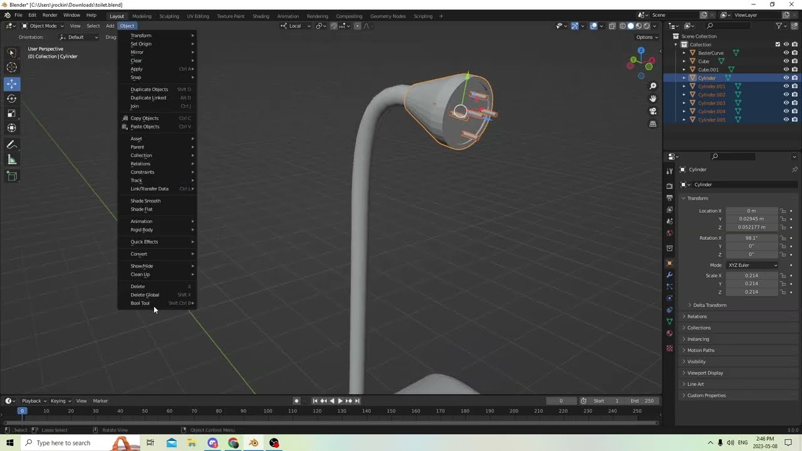Activate the Rotate tool
The height and width of the screenshot is (451, 802).
click(x=12, y=98)
